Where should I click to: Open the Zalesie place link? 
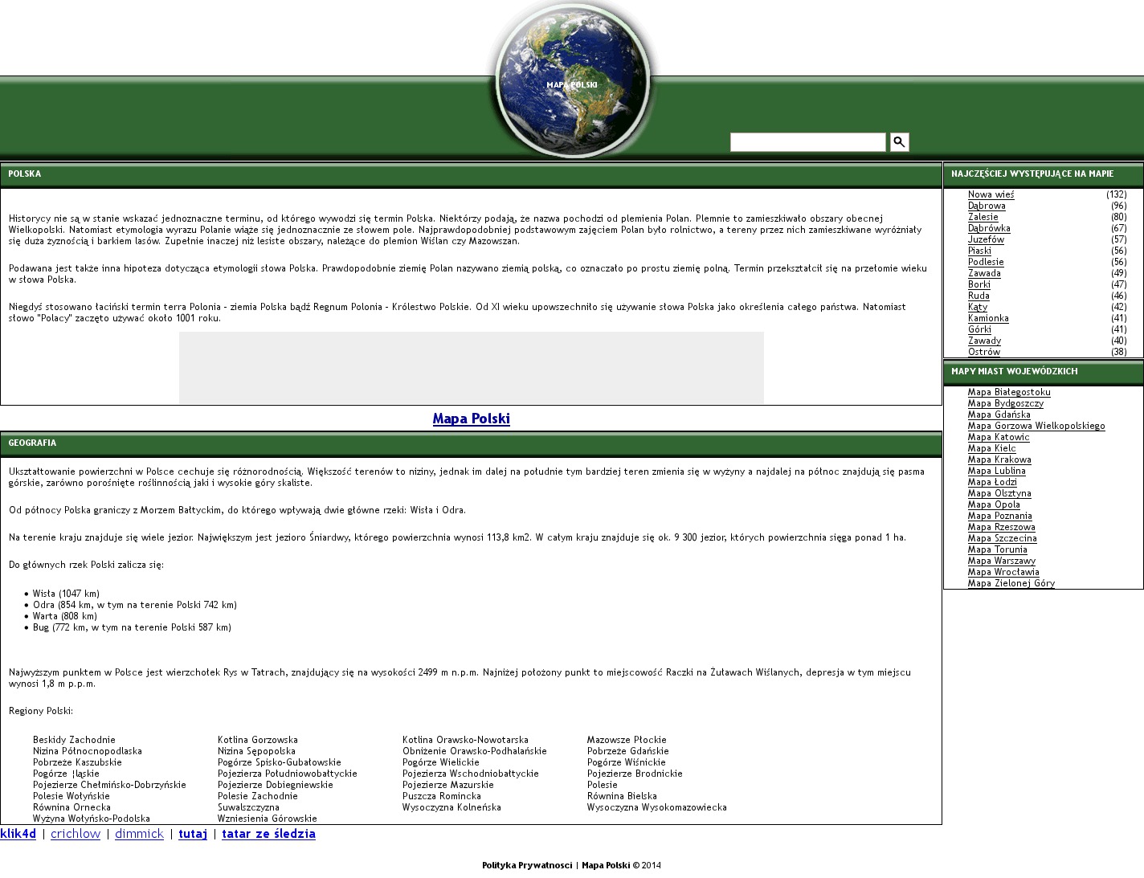(983, 217)
